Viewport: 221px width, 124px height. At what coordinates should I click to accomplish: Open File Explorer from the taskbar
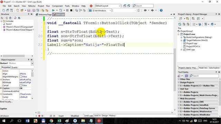point(83,121)
